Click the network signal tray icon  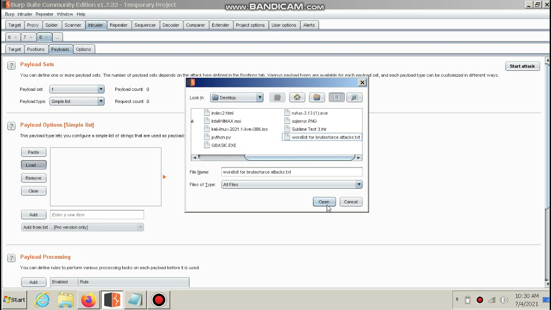(492, 300)
